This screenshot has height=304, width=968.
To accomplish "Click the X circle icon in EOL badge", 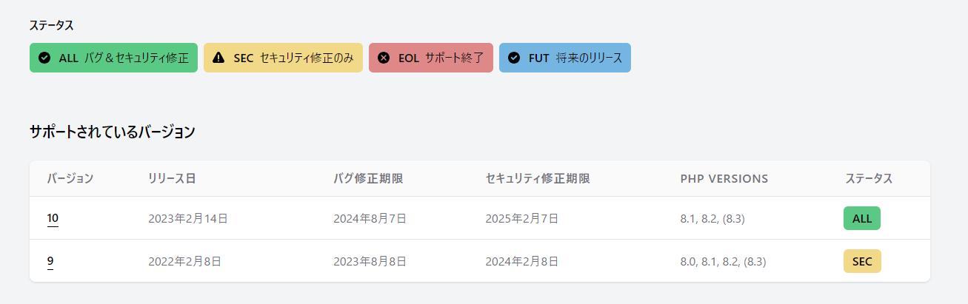I will (384, 58).
